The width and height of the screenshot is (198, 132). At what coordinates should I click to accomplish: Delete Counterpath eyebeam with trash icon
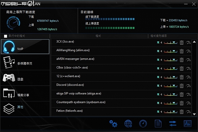point(182,103)
